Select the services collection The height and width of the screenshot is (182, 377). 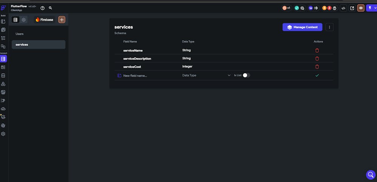coord(22,44)
